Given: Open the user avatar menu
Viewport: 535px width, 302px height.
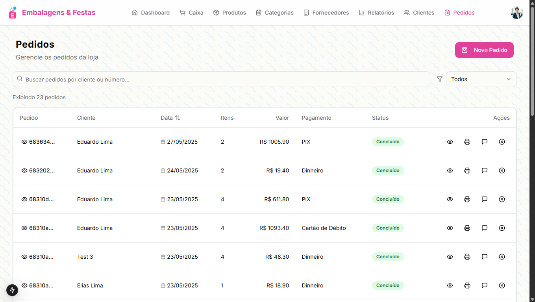Looking at the screenshot, I should click(516, 13).
